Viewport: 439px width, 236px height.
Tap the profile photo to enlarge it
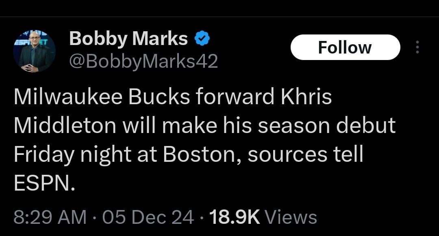point(35,49)
